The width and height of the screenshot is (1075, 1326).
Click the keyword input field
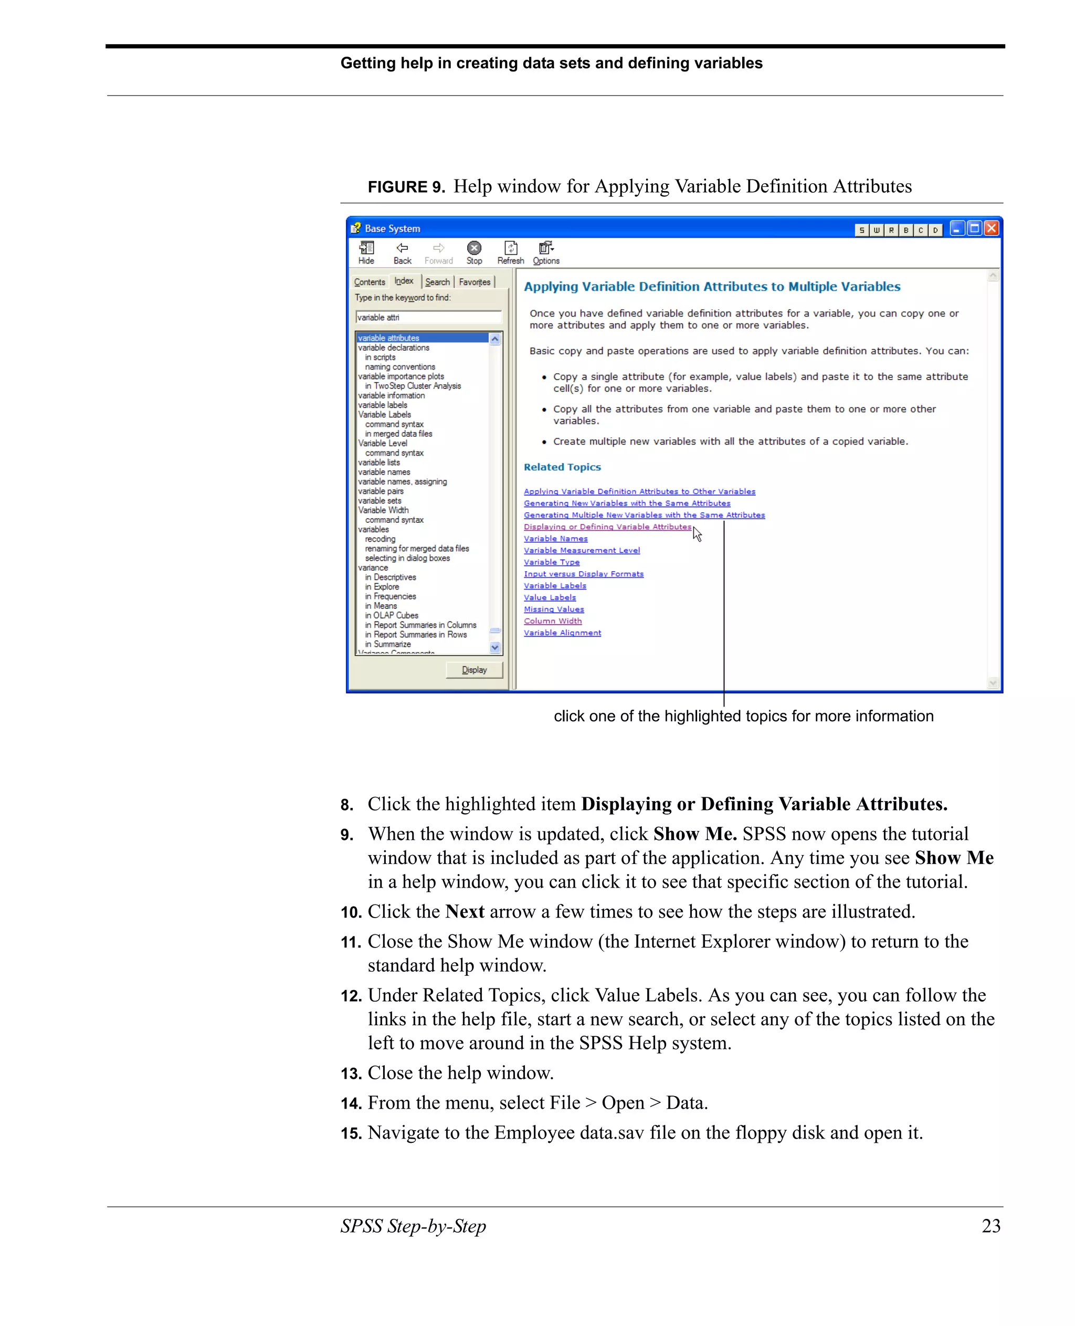click(428, 317)
